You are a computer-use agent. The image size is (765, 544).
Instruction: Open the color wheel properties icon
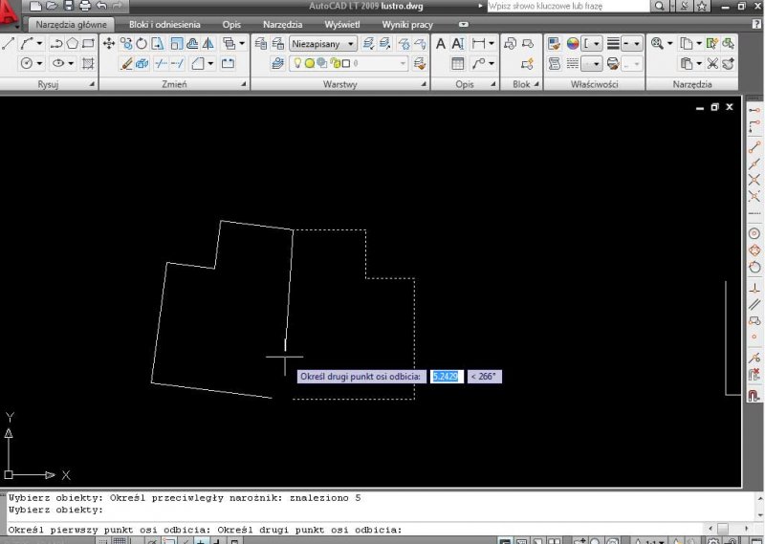pos(573,44)
